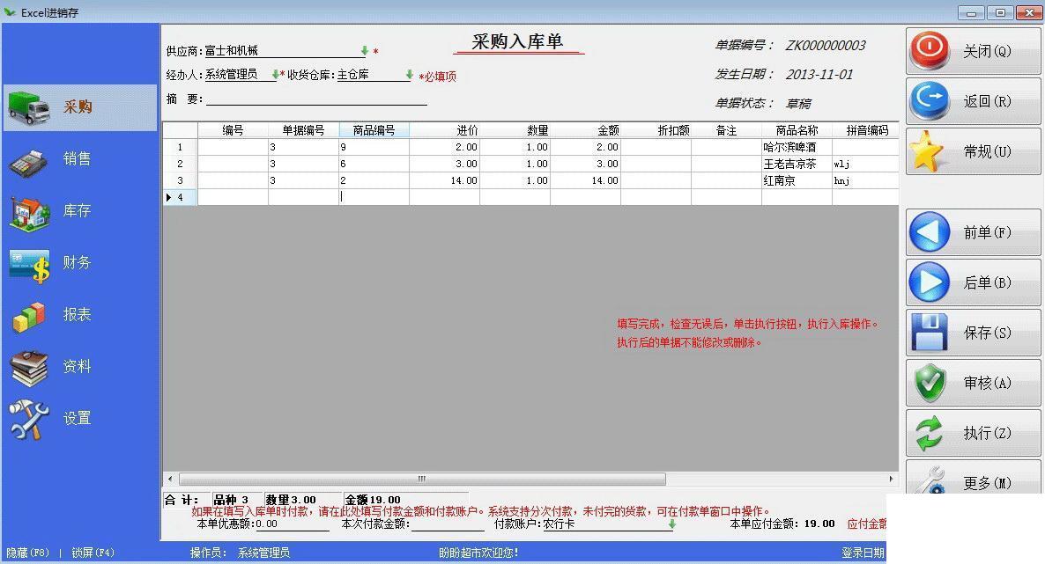
Task: Click the star 常规(U) icon
Action: click(927, 151)
